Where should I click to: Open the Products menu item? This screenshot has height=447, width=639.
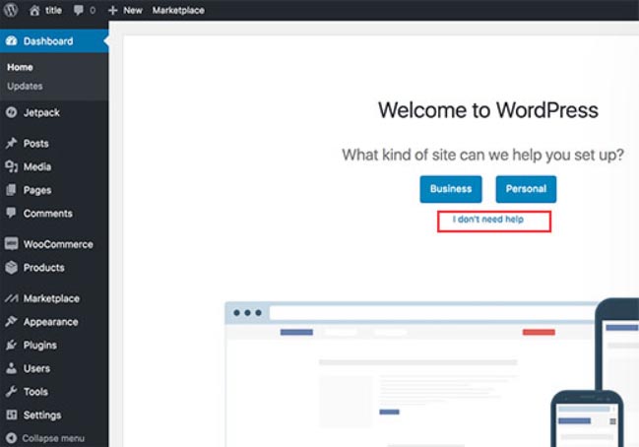tap(43, 268)
